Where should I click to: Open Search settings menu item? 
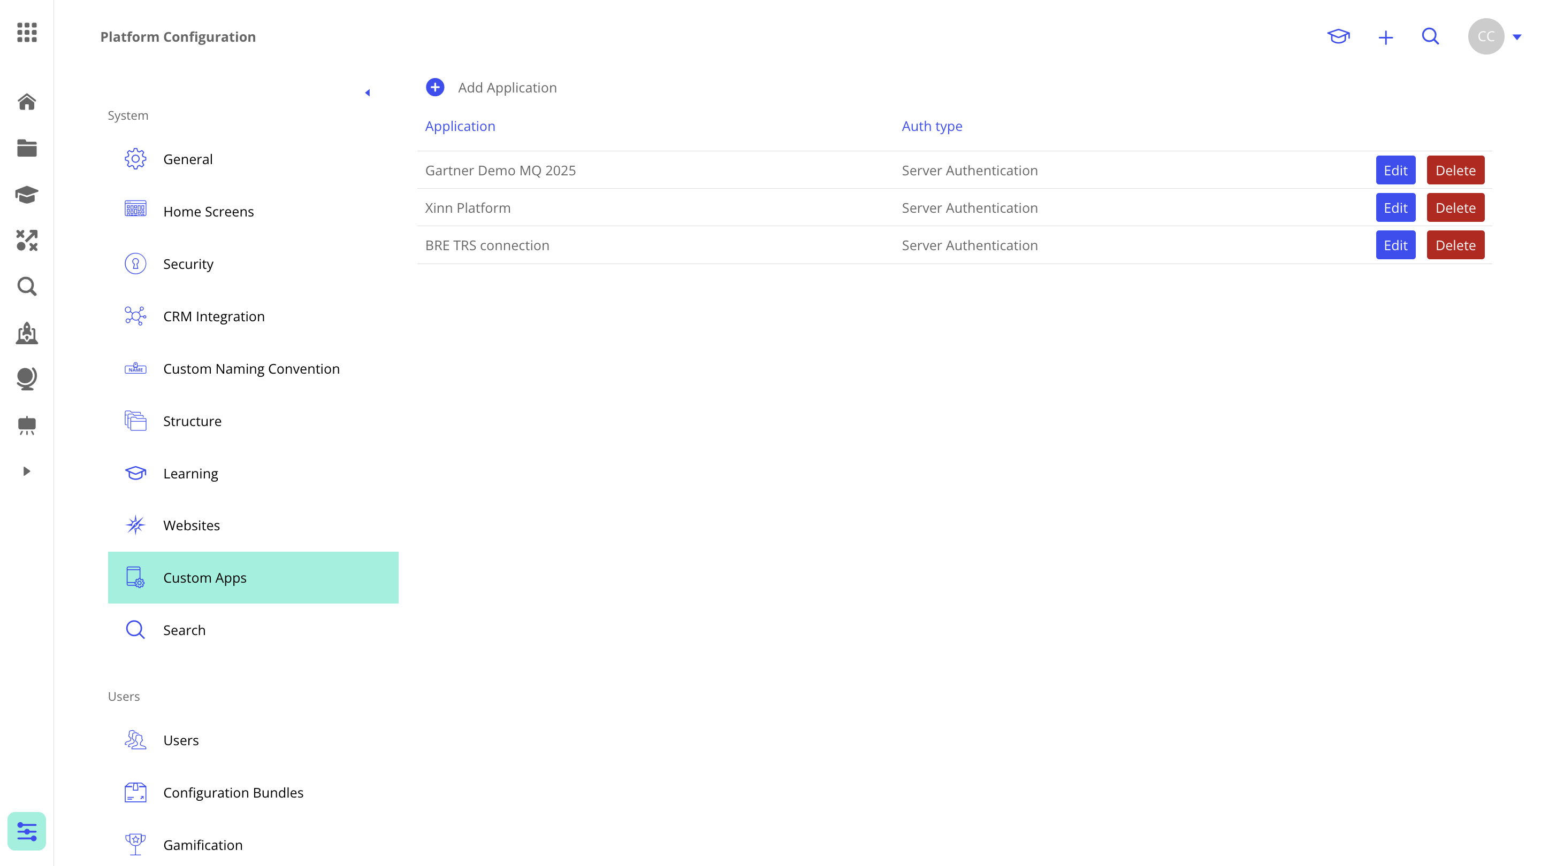(x=253, y=630)
